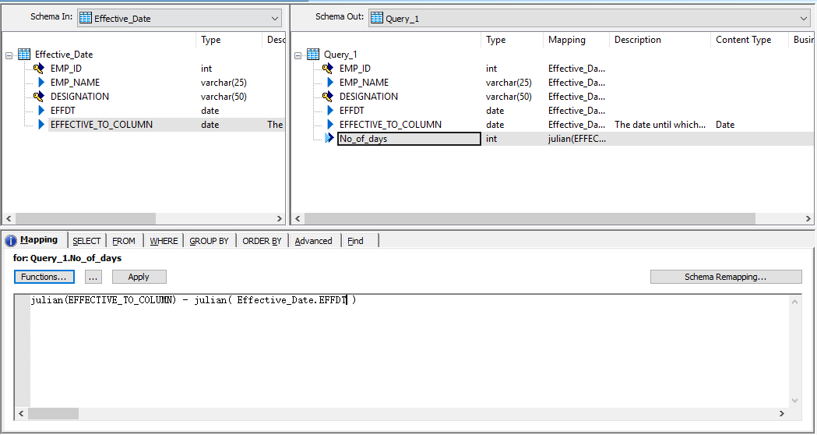Click the 'The date until which...' description cell
This screenshot has width=817, height=435.
[660, 125]
